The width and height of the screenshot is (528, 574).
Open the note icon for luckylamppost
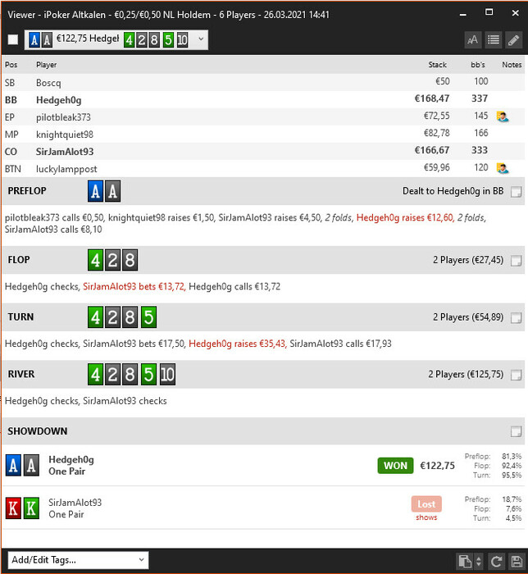(503, 168)
